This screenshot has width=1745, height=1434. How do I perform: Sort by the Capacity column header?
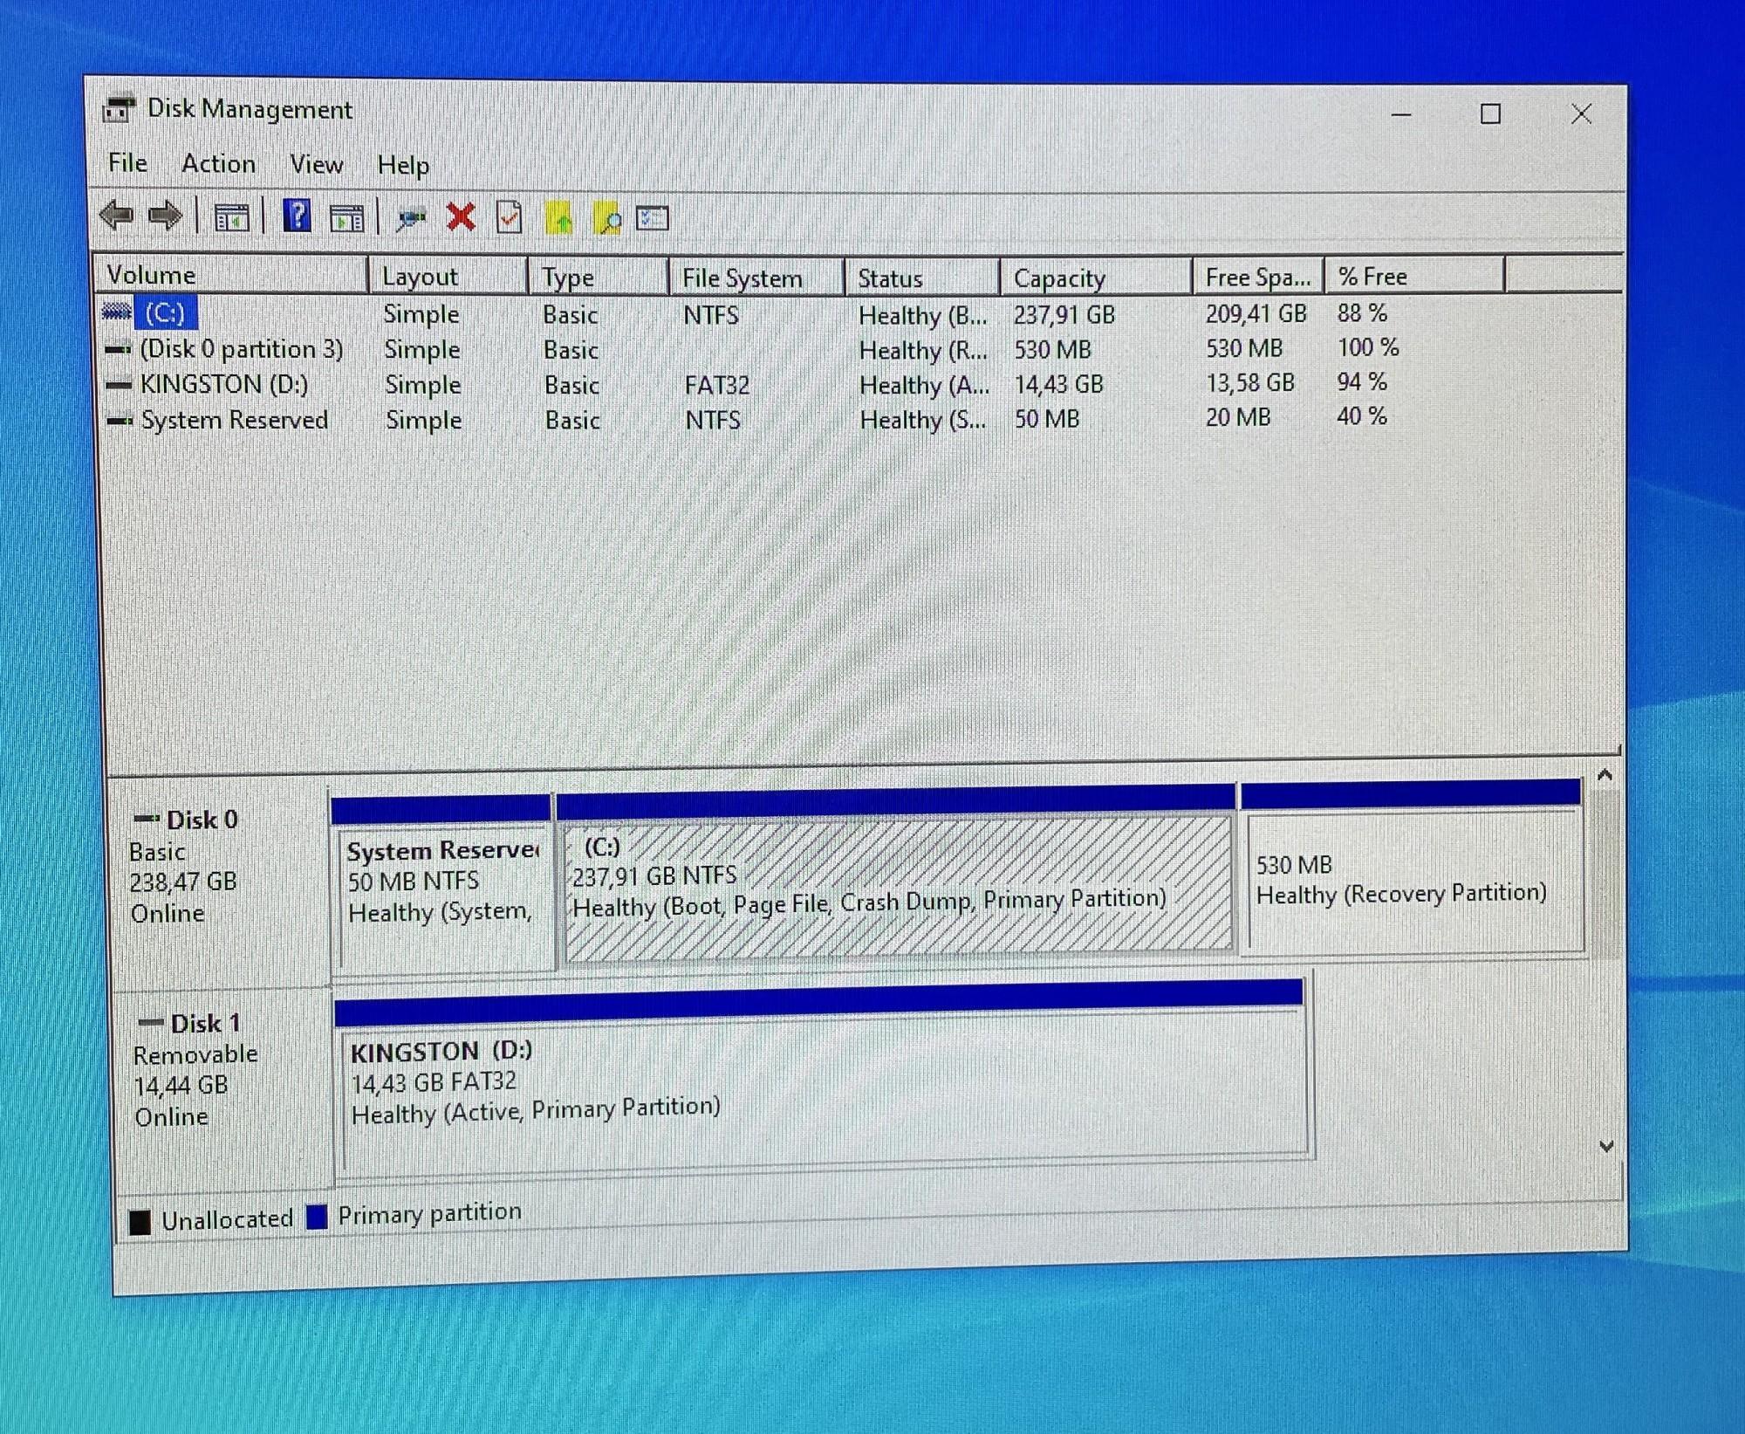point(1096,278)
